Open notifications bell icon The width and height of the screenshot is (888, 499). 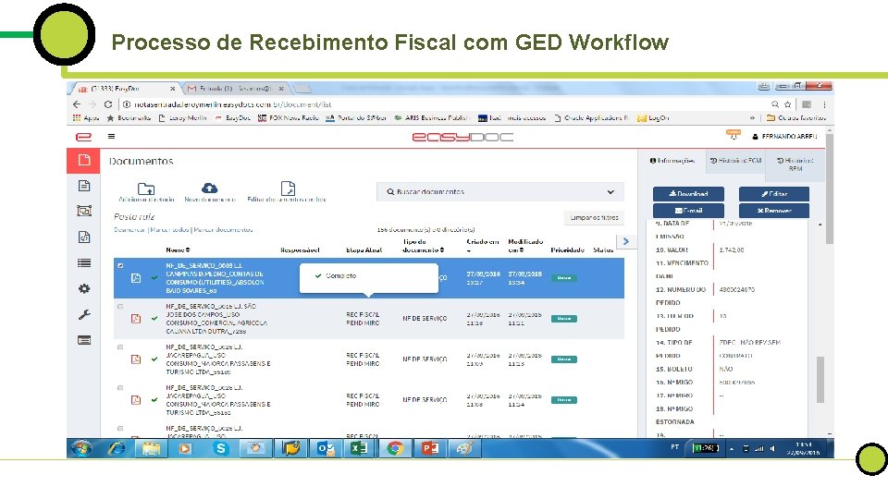pyautogui.click(x=733, y=135)
